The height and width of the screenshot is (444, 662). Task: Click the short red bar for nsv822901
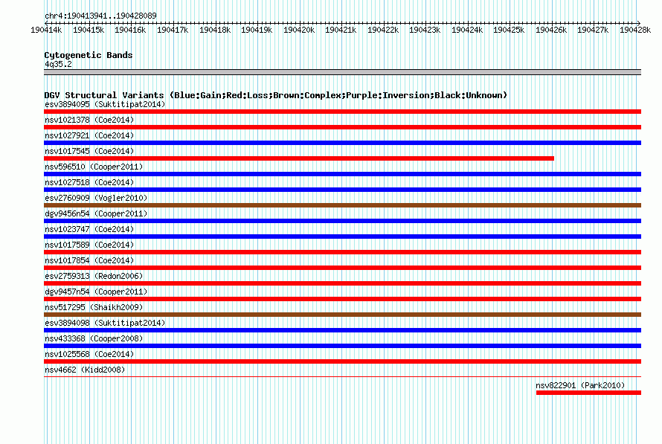point(588,393)
